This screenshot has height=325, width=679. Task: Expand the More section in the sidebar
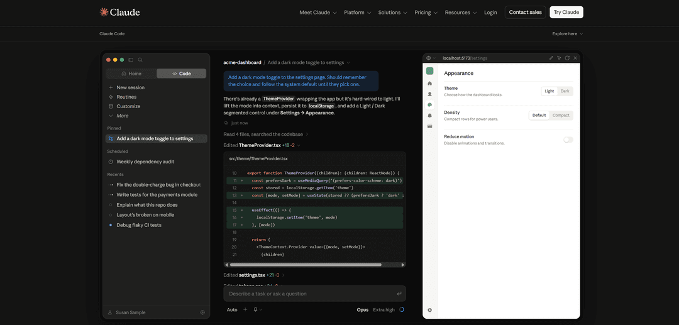(119, 116)
